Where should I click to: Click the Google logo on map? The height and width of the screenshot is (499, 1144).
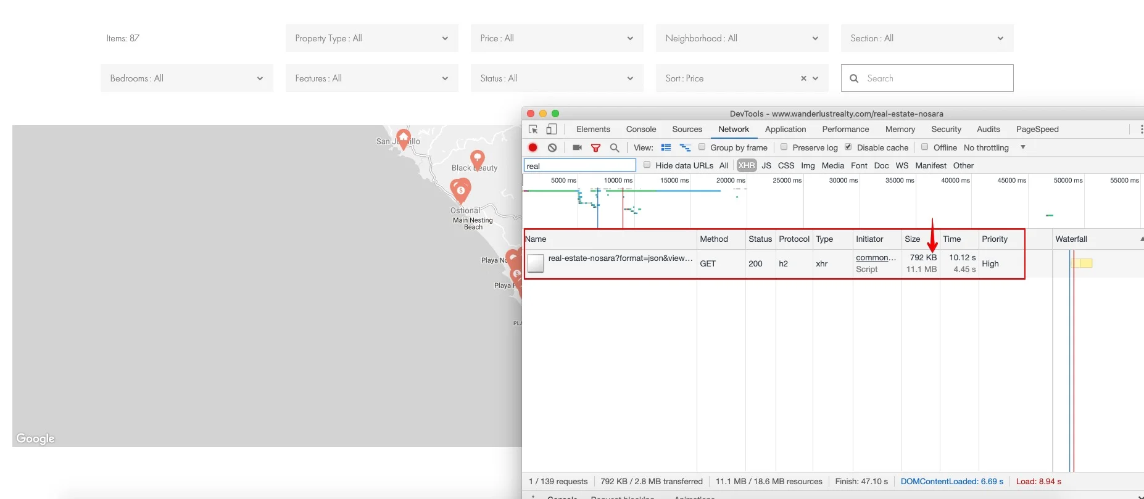[35, 439]
